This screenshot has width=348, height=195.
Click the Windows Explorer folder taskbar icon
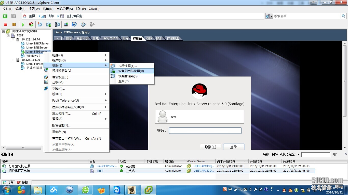(38, 190)
